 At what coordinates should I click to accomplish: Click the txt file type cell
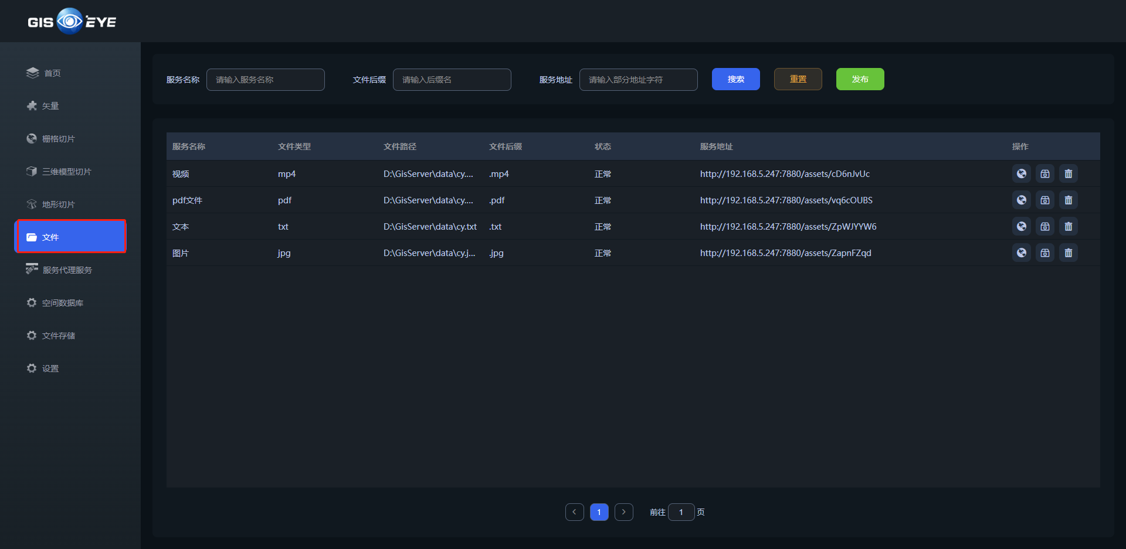pyautogui.click(x=283, y=227)
